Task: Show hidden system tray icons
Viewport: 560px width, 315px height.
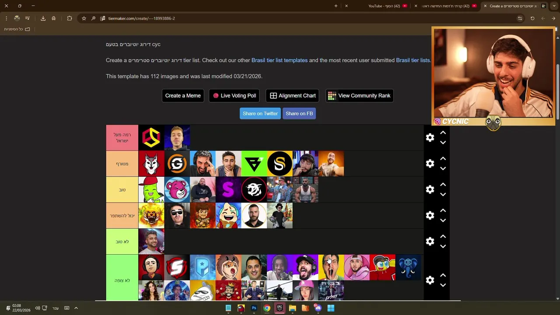Action: 76,308
